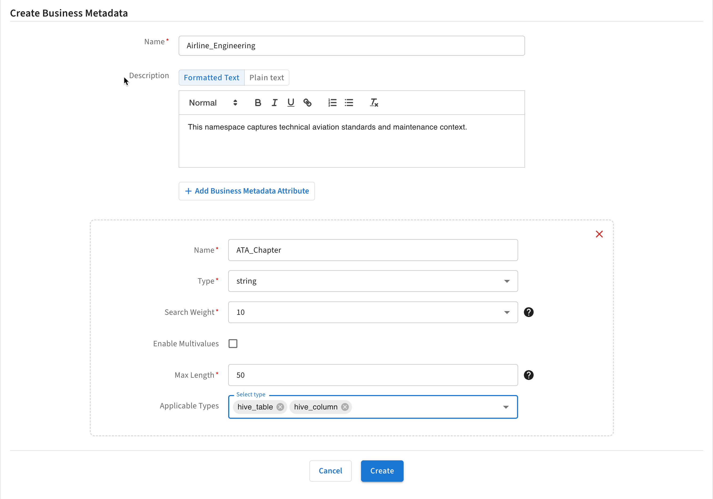Open the Normal heading style selector

click(x=213, y=103)
